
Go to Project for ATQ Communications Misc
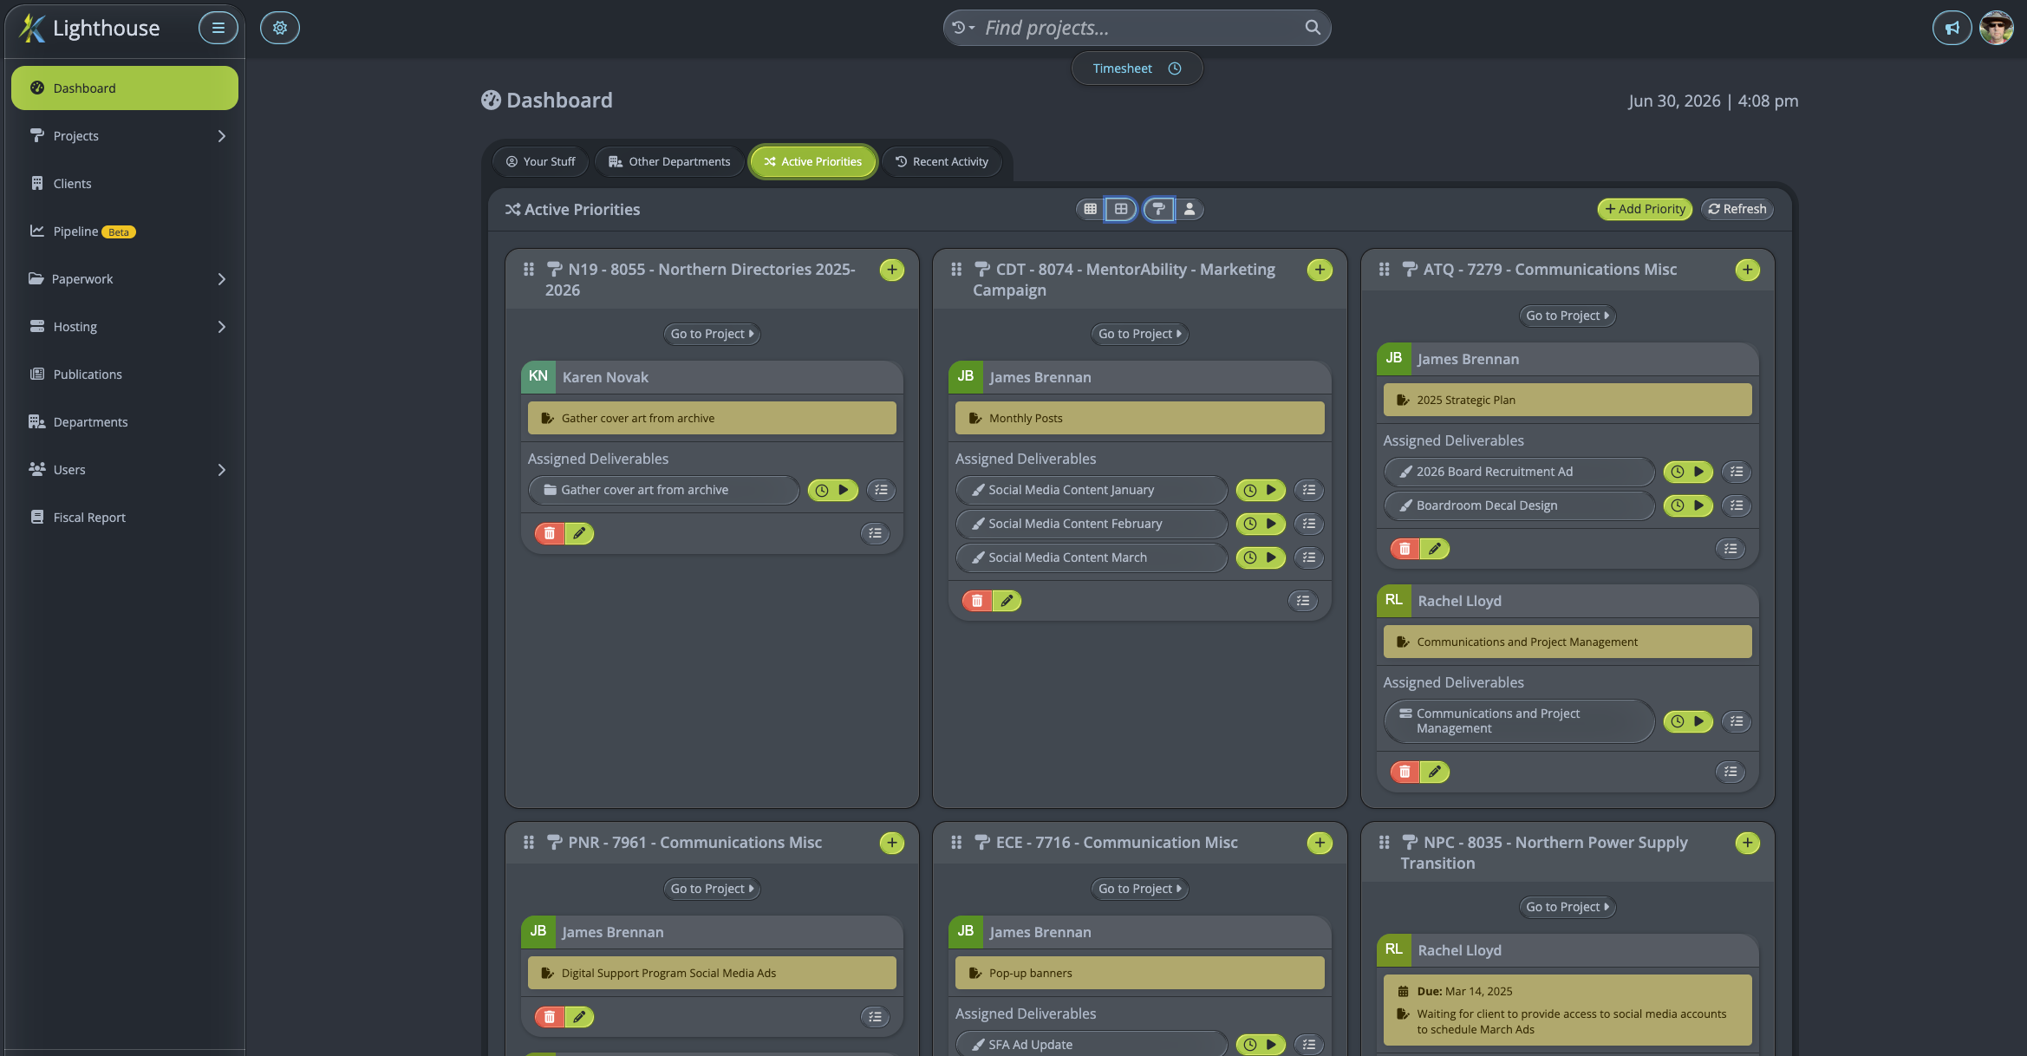[1568, 316]
